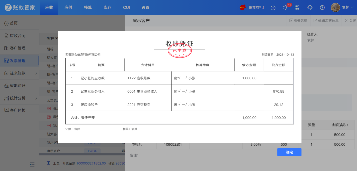Expand the 袁梦 user dropdown
The image size is (357, 171).
(x=347, y=8)
